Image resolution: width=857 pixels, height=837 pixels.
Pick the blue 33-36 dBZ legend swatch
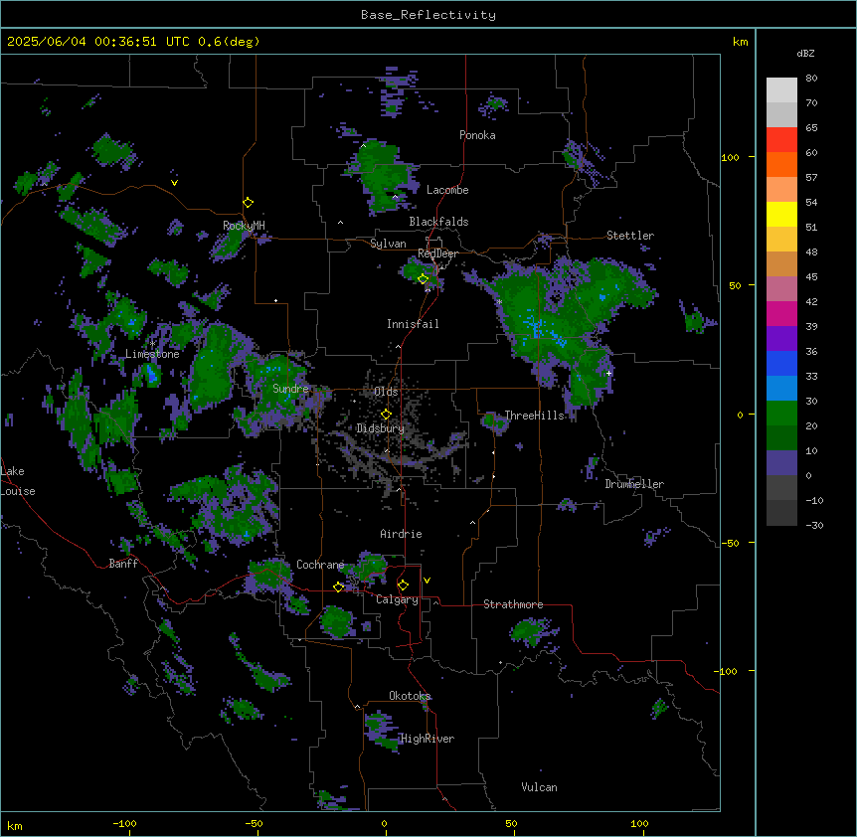(781, 364)
